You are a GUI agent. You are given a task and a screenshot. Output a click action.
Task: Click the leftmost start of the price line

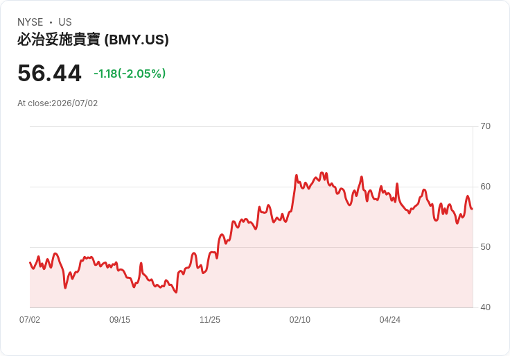click(x=30, y=262)
